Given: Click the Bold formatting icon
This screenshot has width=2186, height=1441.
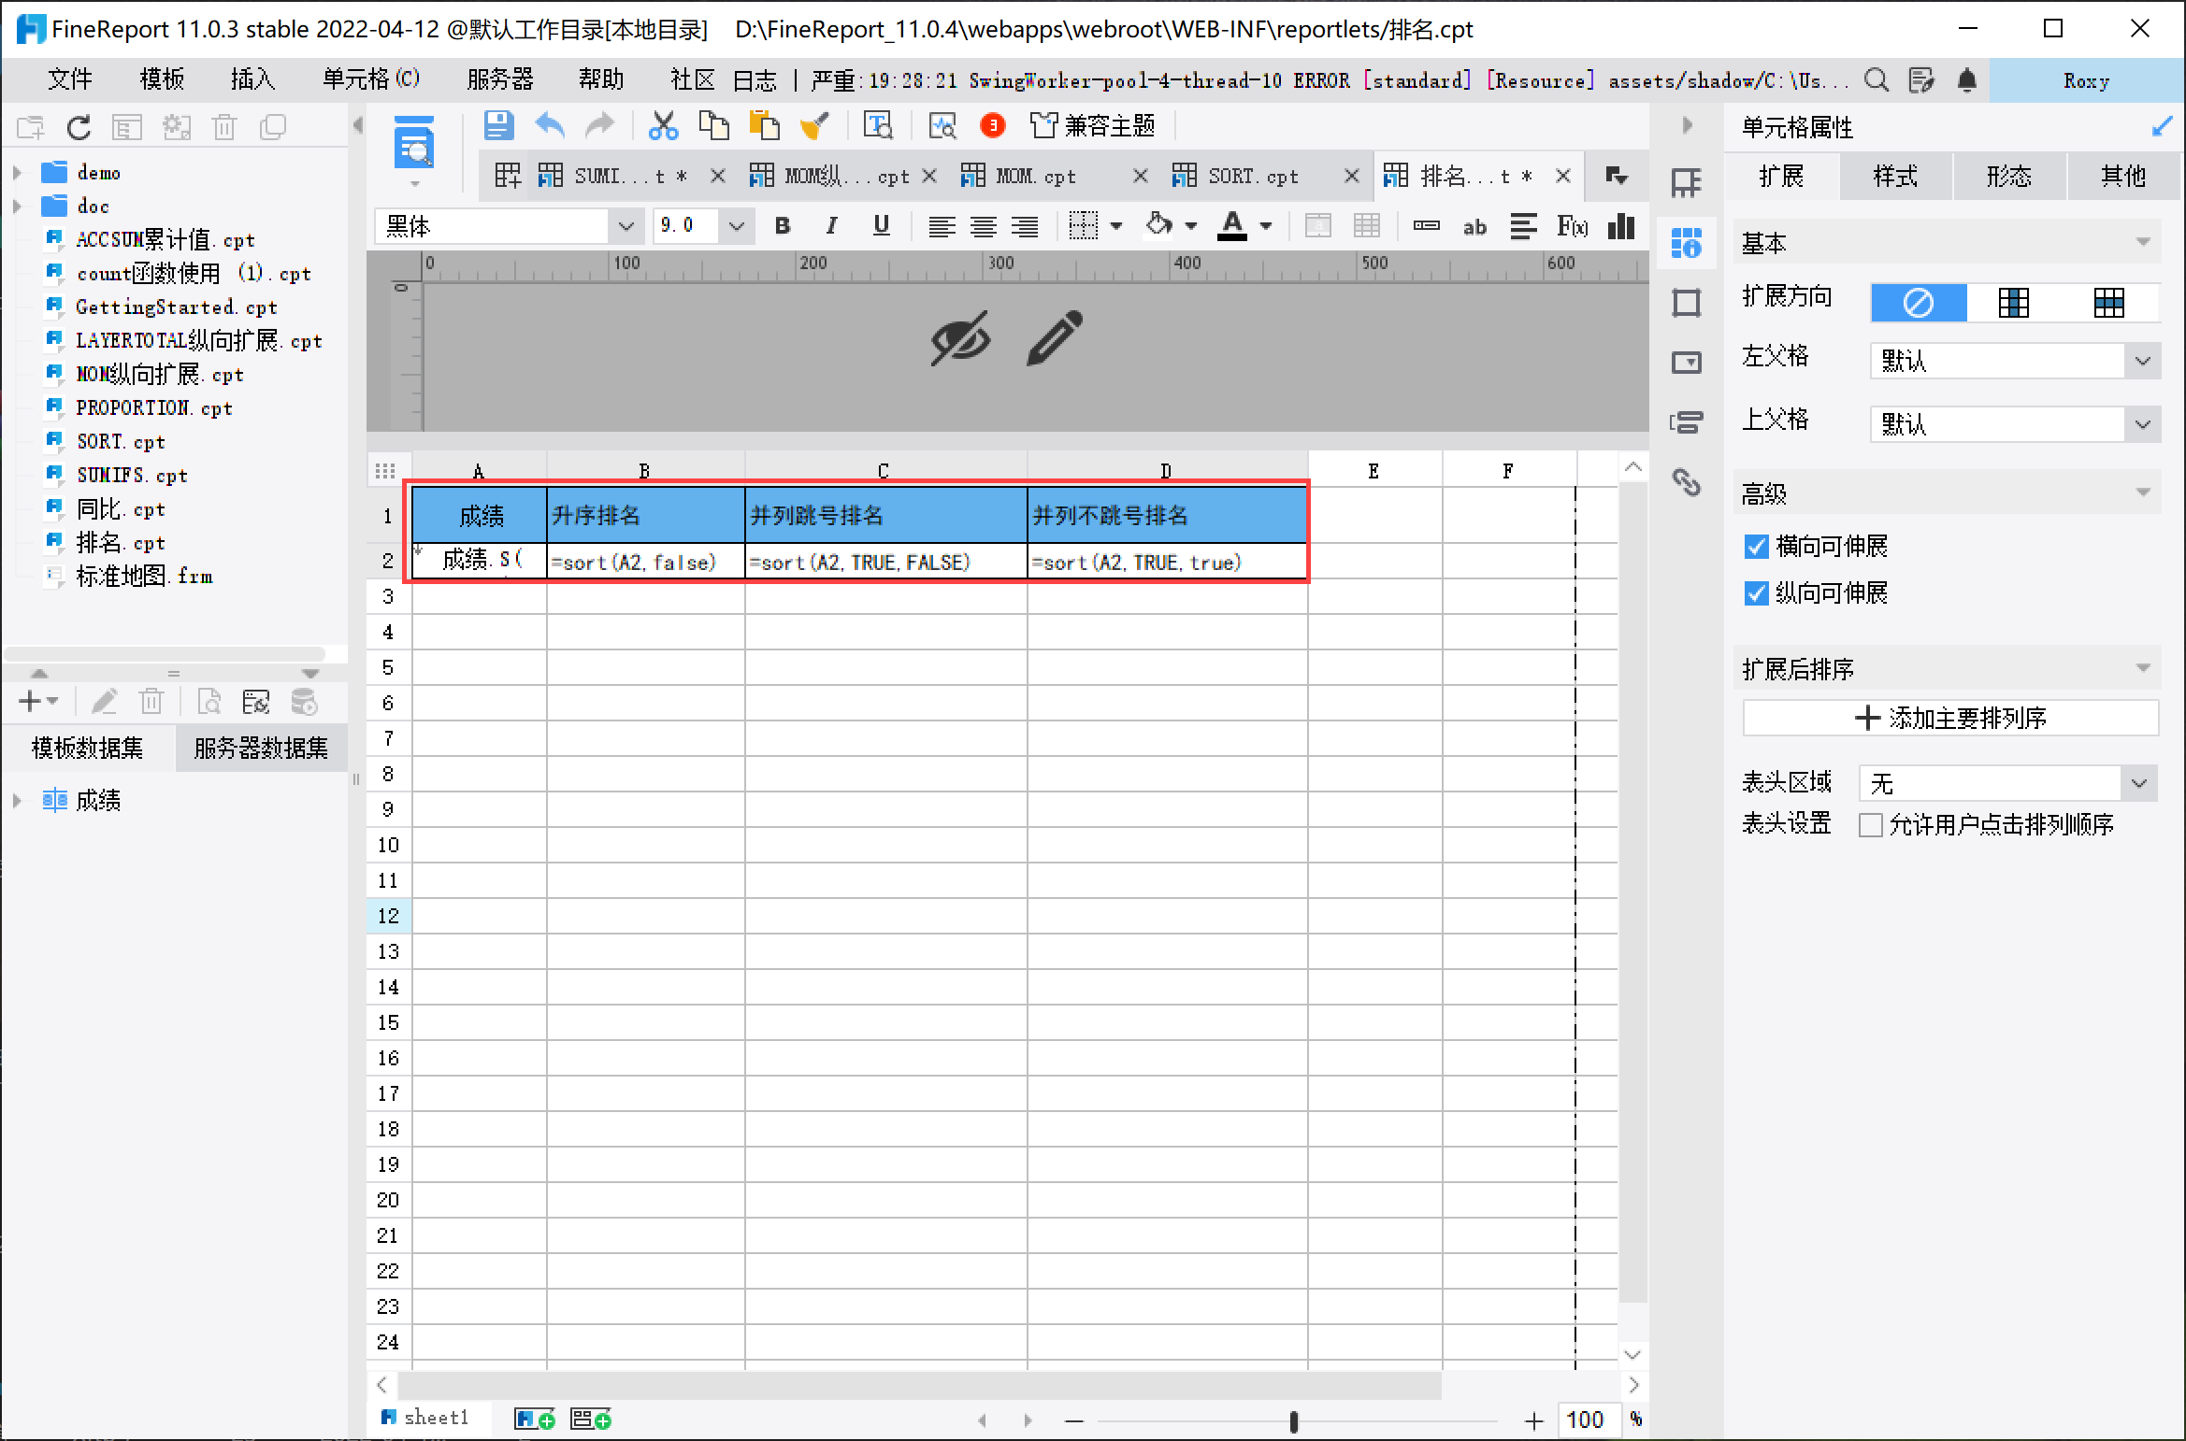Looking at the screenshot, I should (783, 226).
